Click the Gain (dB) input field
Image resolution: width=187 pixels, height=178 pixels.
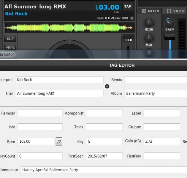tap(162, 142)
